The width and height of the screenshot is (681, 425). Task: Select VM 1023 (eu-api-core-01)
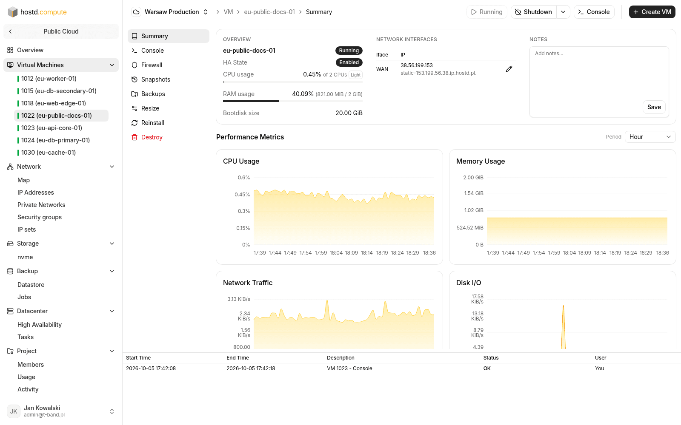point(61,128)
